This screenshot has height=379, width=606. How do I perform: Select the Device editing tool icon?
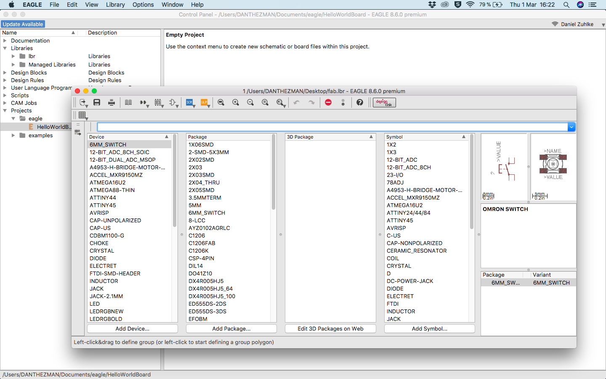pyautogui.click(x=144, y=102)
